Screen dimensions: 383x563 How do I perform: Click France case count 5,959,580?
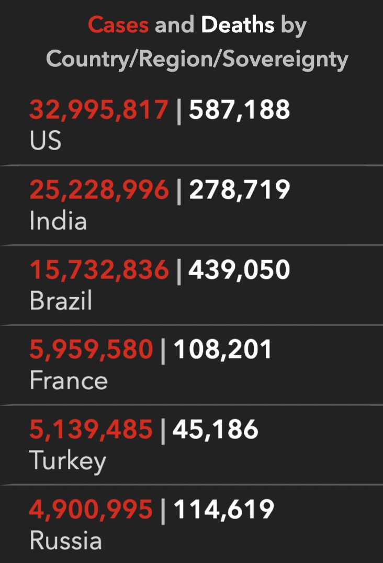point(92,350)
